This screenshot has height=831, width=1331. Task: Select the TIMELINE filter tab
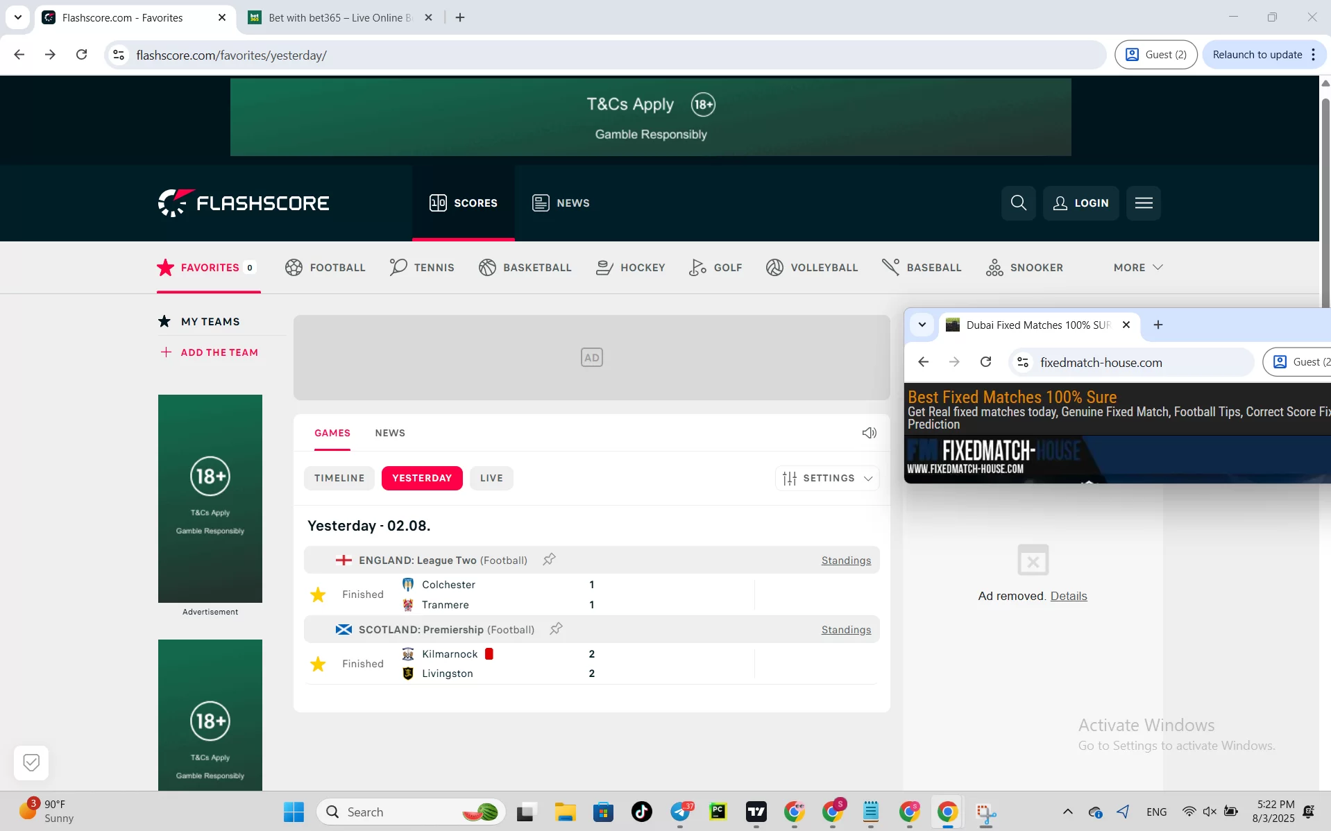tap(339, 478)
